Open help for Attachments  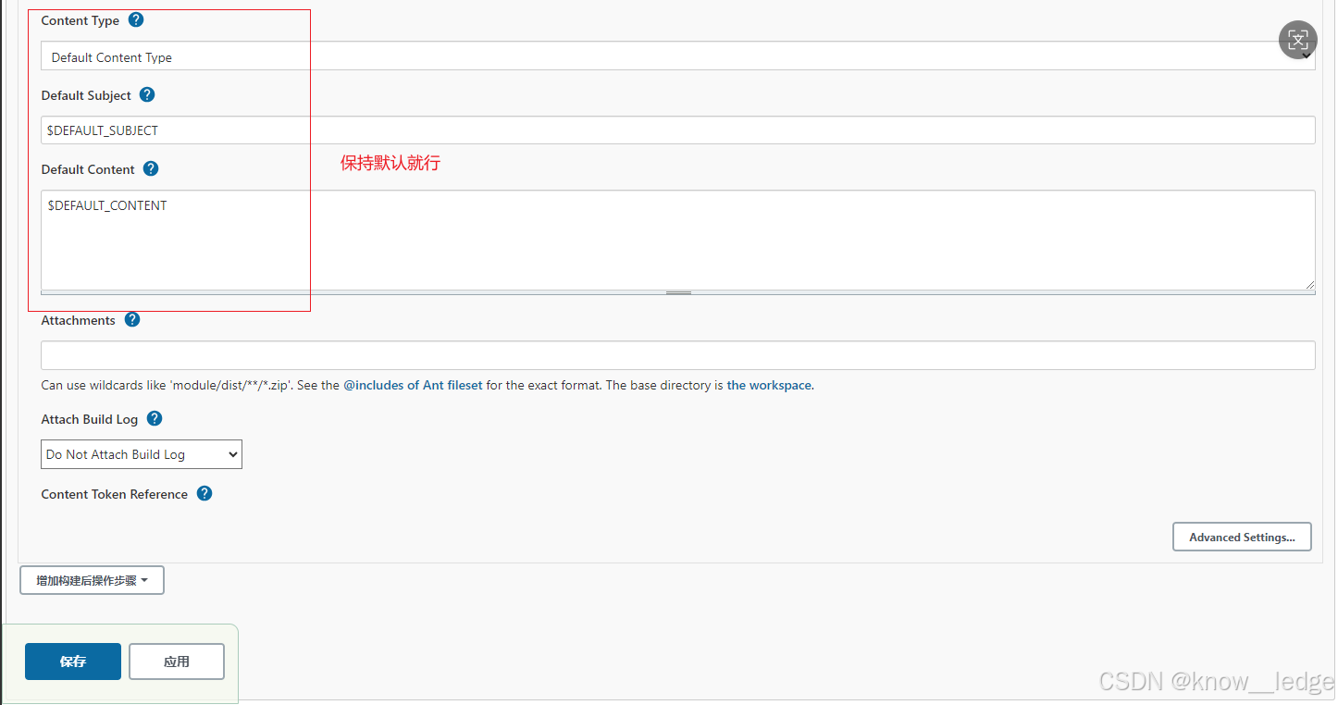pyautogui.click(x=132, y=319)
